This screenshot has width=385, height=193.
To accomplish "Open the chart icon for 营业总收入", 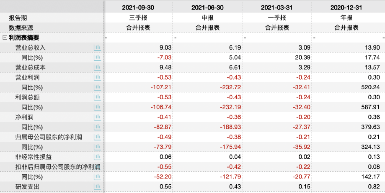I will tap(97, 48).
